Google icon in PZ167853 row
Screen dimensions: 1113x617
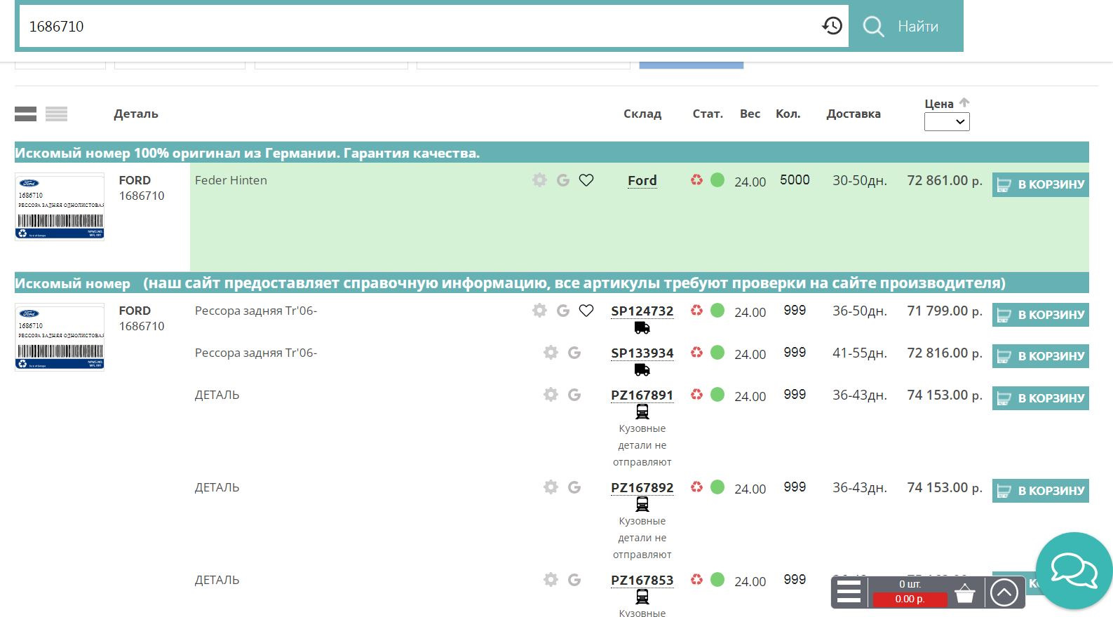(x=574, y=580)
